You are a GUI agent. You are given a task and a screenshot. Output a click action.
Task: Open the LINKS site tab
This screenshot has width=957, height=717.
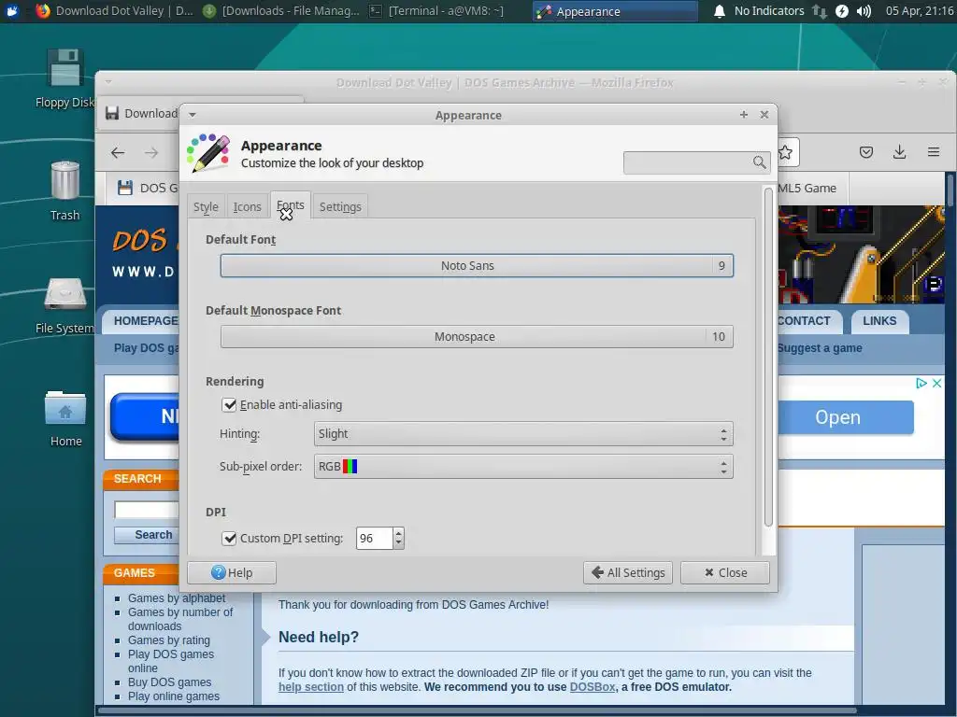[x=879, y=321]
